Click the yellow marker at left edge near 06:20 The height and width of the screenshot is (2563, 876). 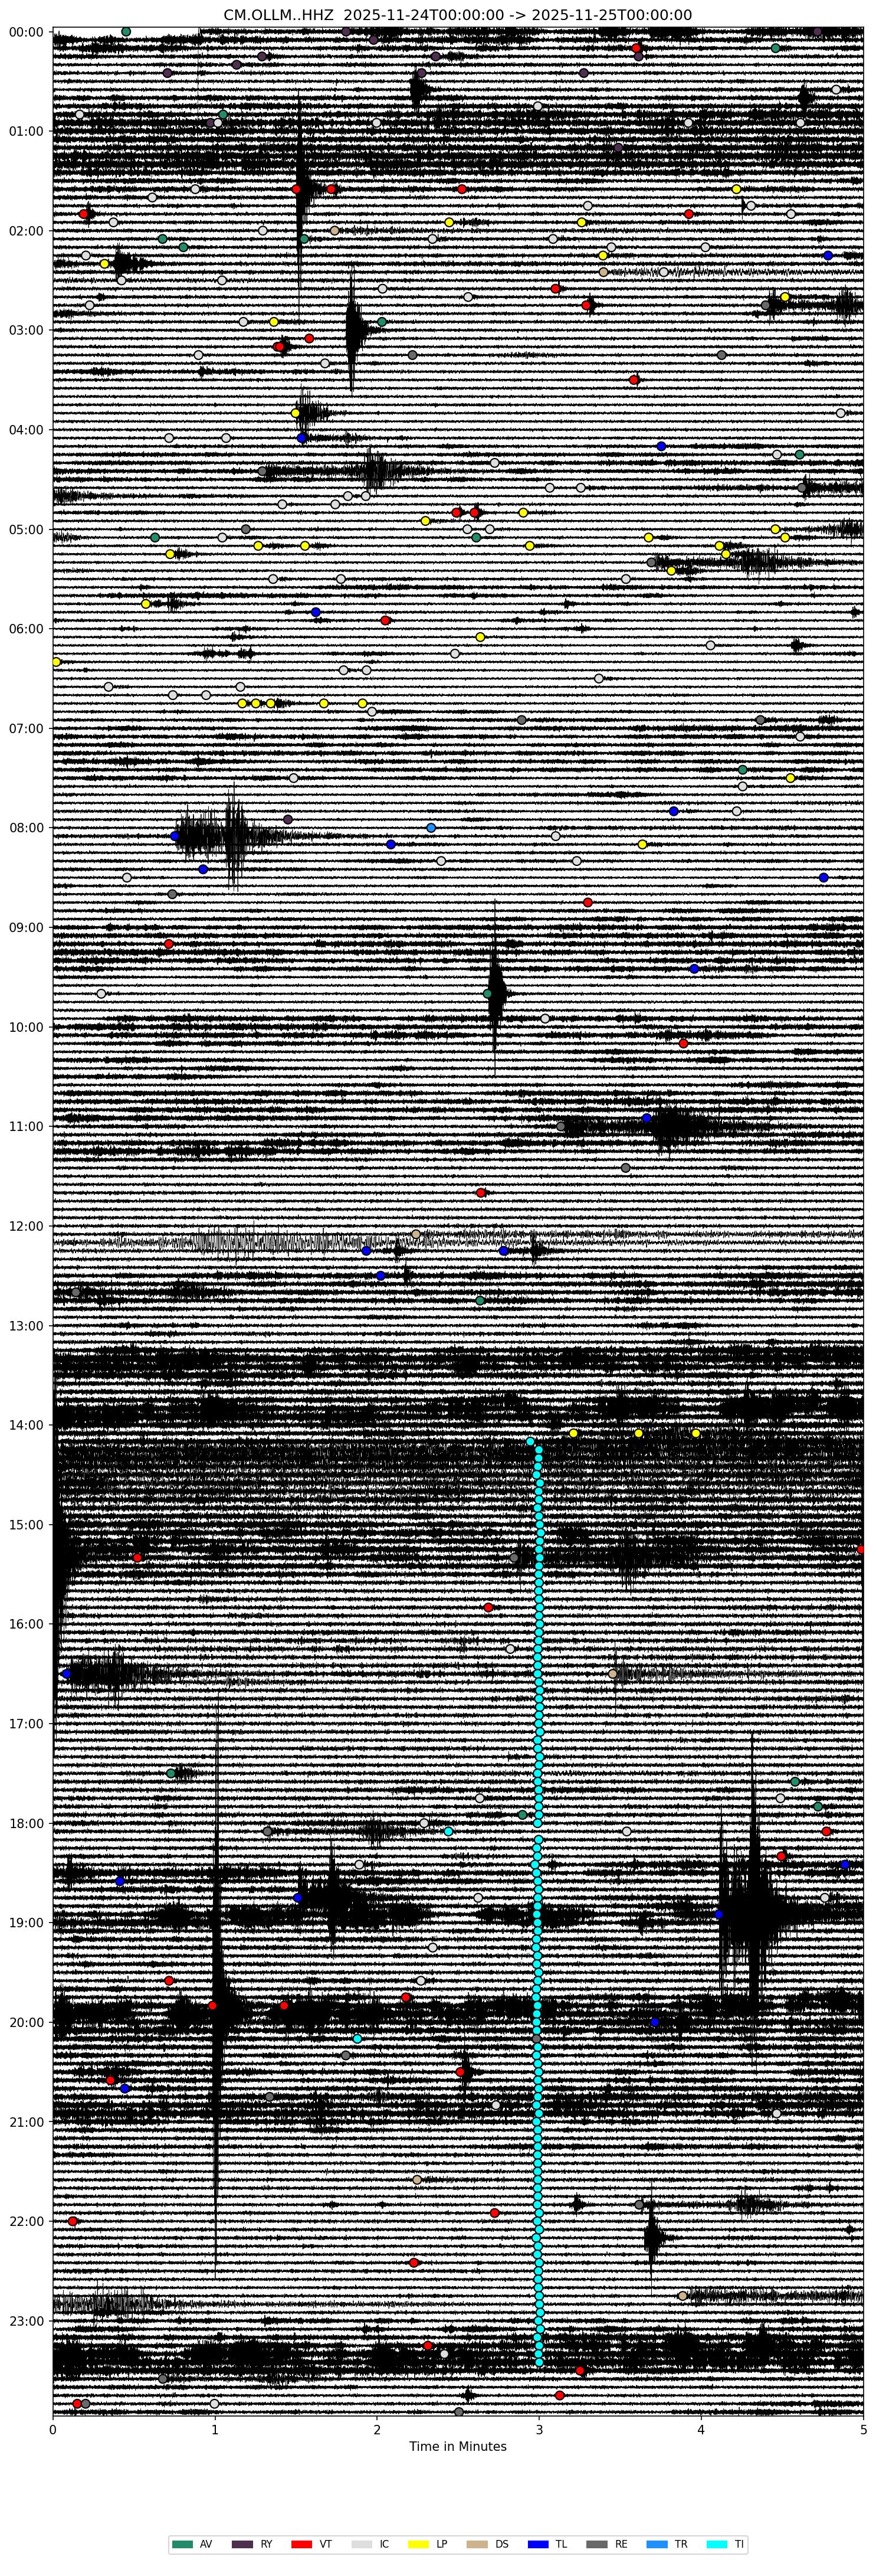pos(55,662)
